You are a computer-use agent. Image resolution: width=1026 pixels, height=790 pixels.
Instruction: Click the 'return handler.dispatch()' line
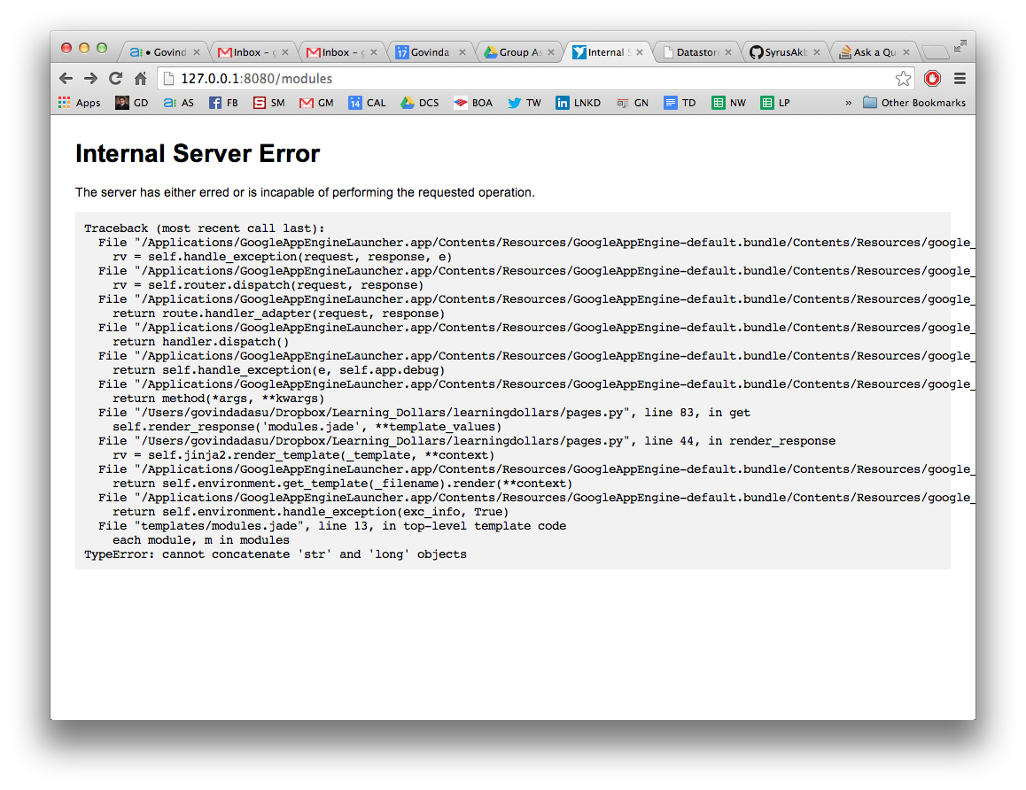(201, 342)
